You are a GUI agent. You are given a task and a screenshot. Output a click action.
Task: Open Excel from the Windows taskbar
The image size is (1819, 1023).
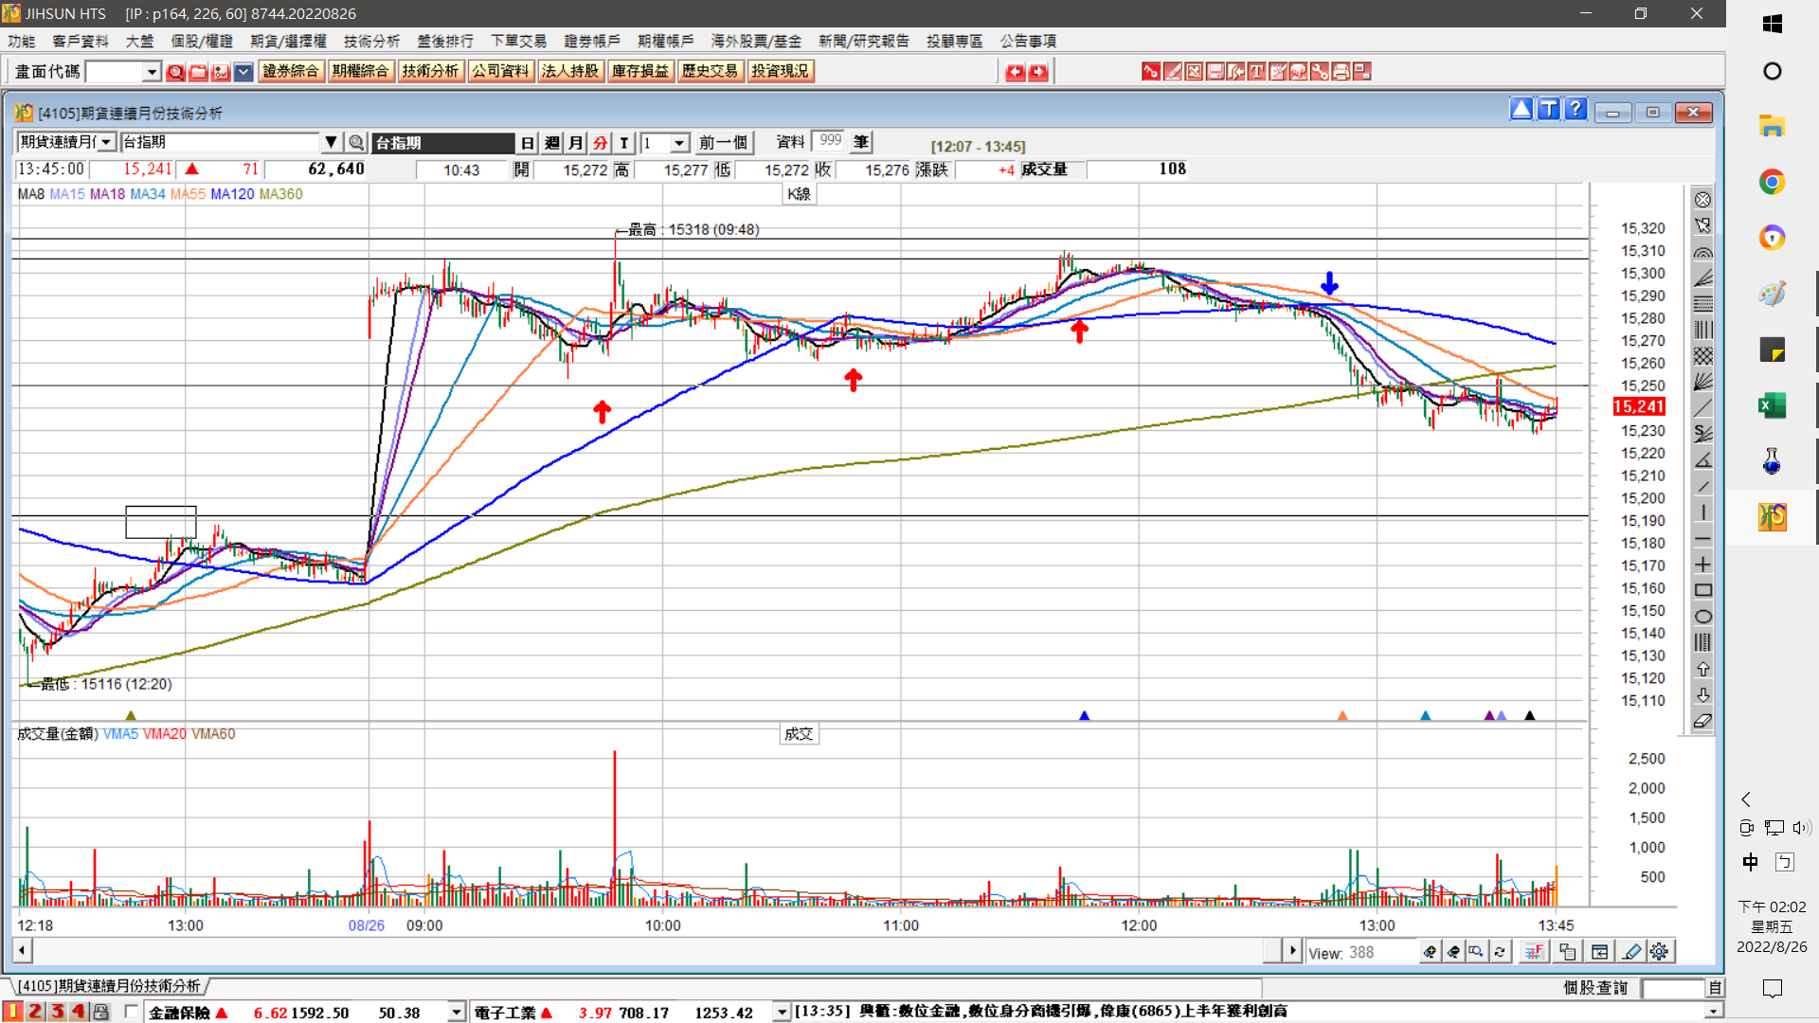pyautogui.click(x=1772, y=406)
